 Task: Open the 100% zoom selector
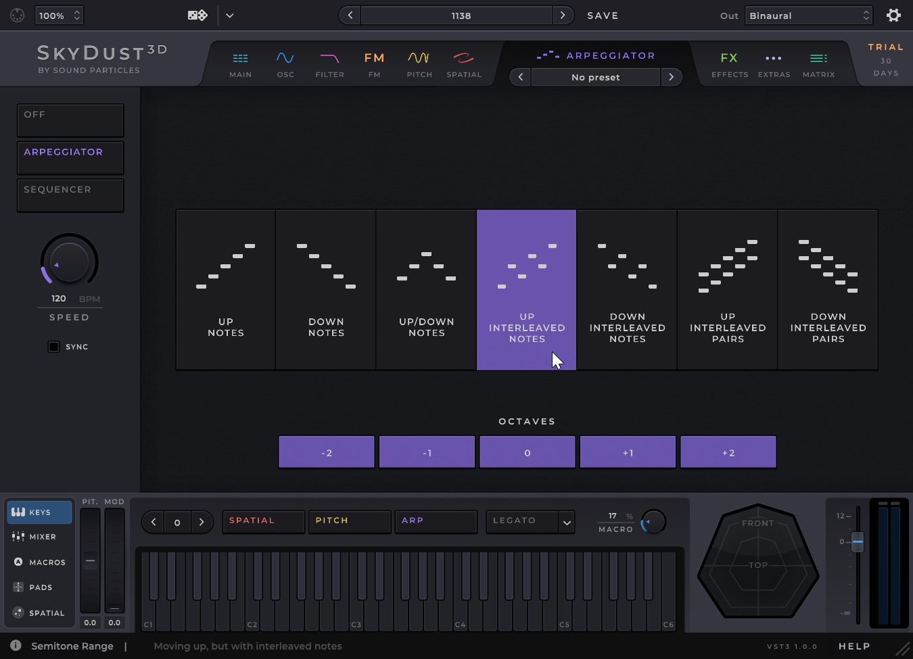tap(59, 15)
